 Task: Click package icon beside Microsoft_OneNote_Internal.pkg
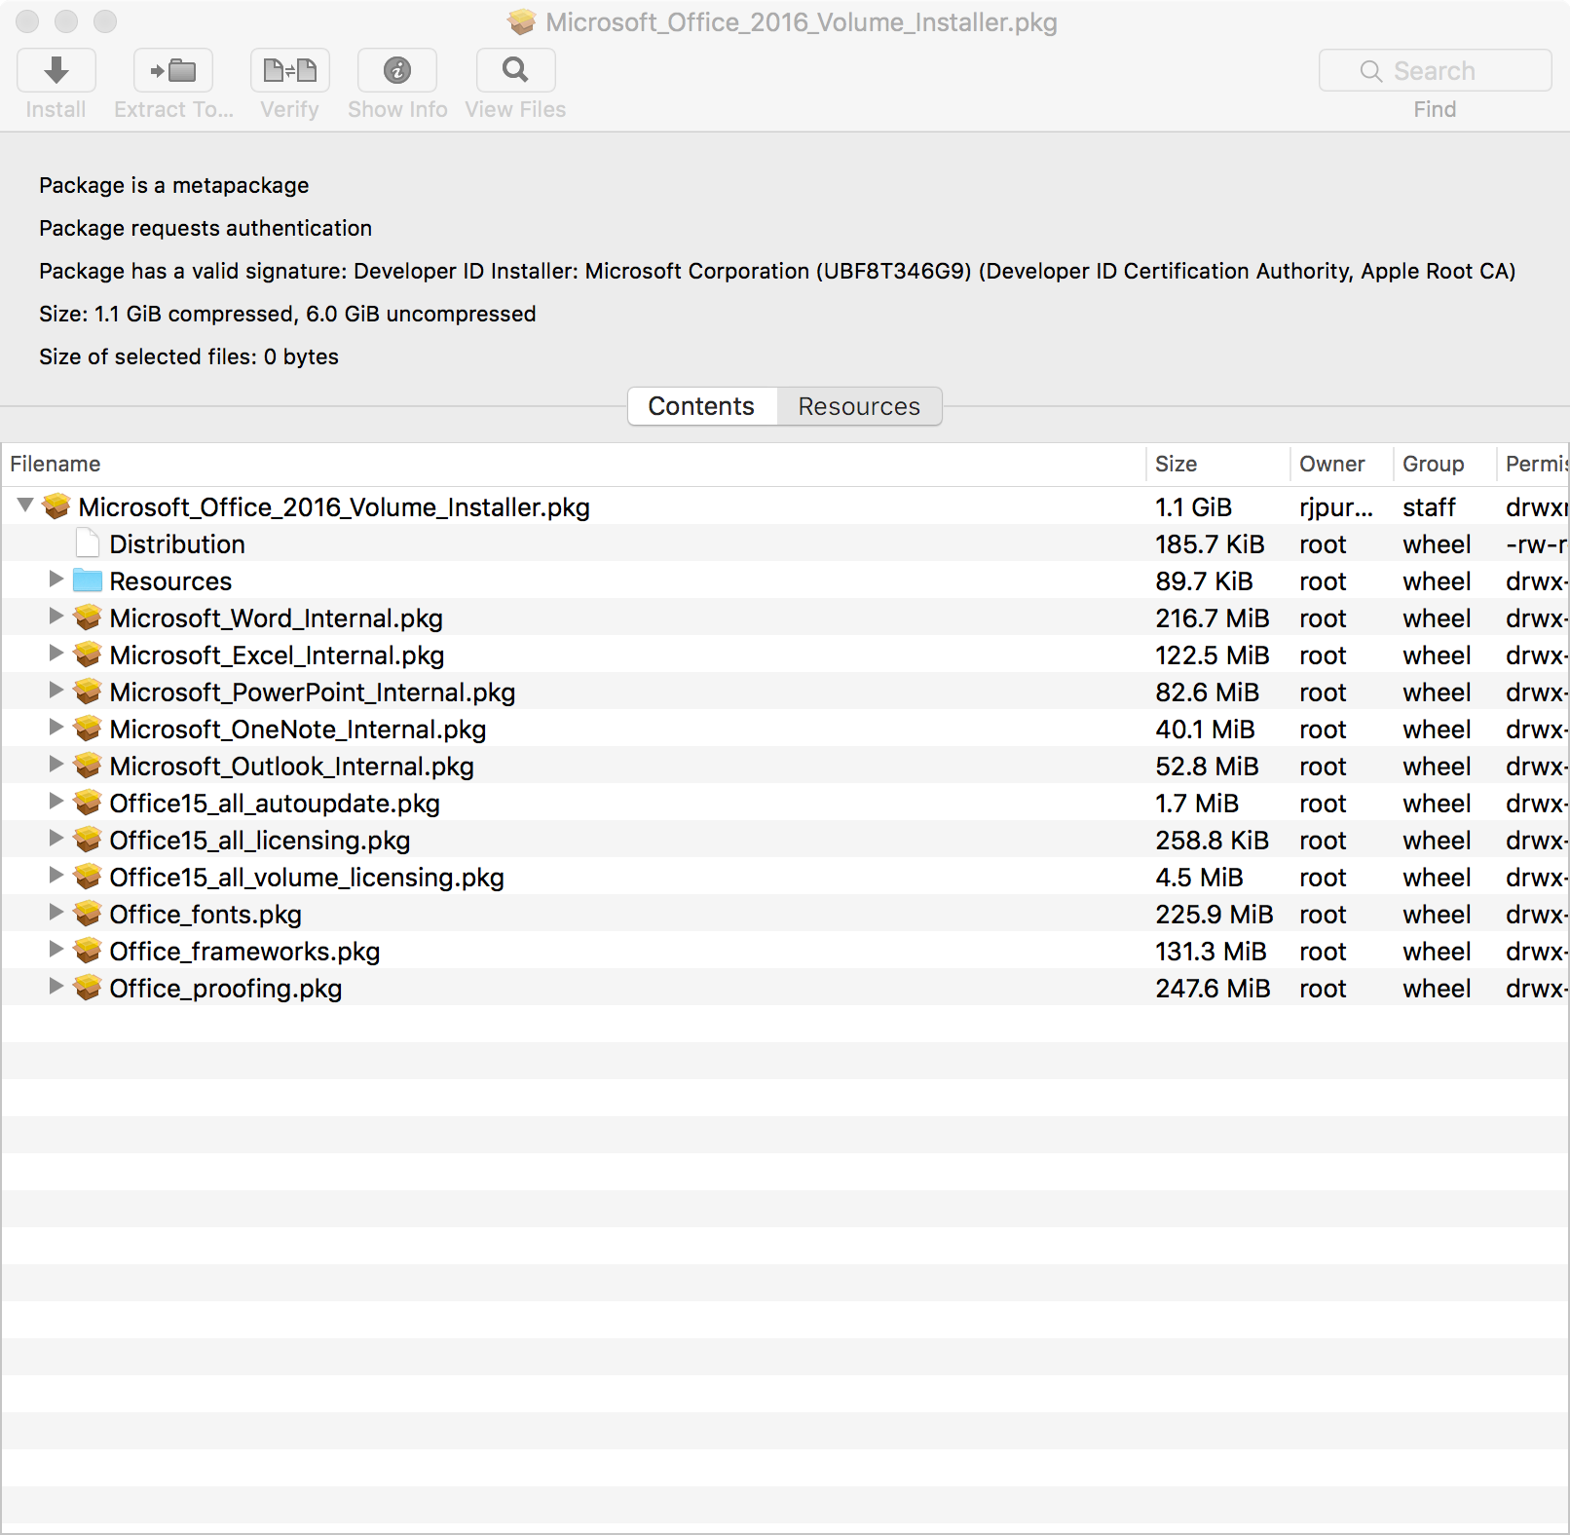point(88,729)
